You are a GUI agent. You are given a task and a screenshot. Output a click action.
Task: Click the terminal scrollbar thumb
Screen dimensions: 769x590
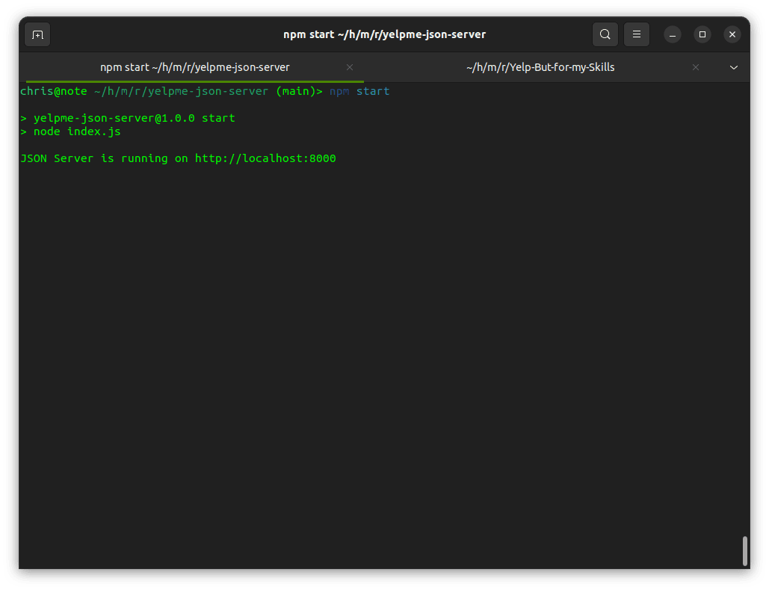point(744,551)
